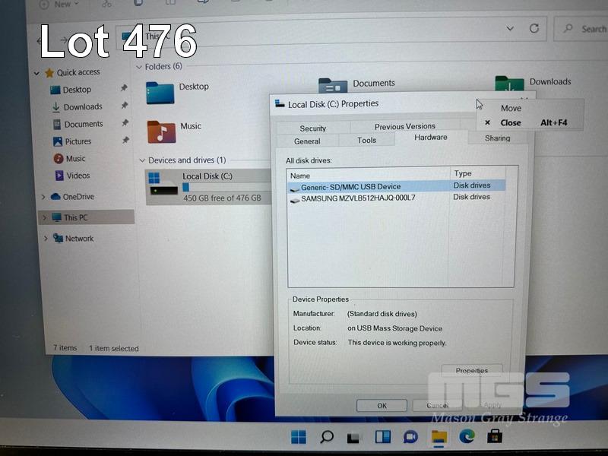This screenshot has width=608, height=456.
Task: Expand the OneDrive tree node
Action: click(x=44, y=198)
